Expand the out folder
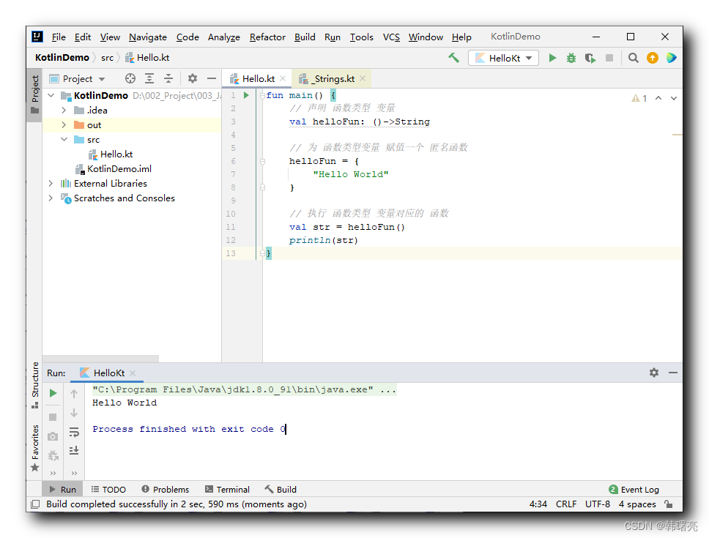 click(x=64, y=124)
